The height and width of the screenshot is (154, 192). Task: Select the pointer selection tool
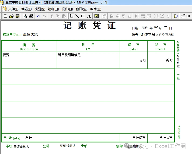click(71, 16)
